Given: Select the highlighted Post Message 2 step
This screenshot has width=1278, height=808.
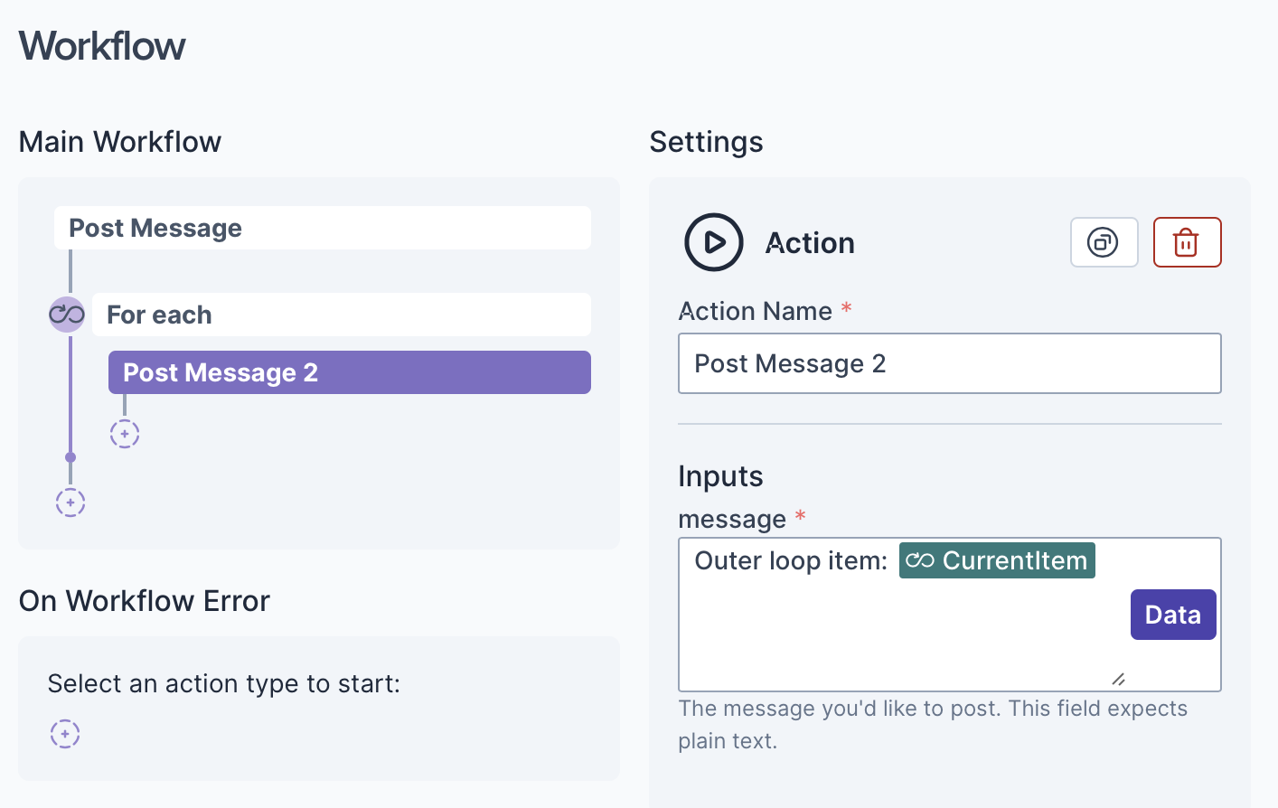Looking at the screenshot, I should click(349, 372).
